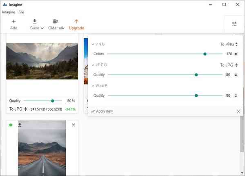Click the PNG Colors slider handle
The width and height of the screenshot is (245, 176).
[205, 54]
